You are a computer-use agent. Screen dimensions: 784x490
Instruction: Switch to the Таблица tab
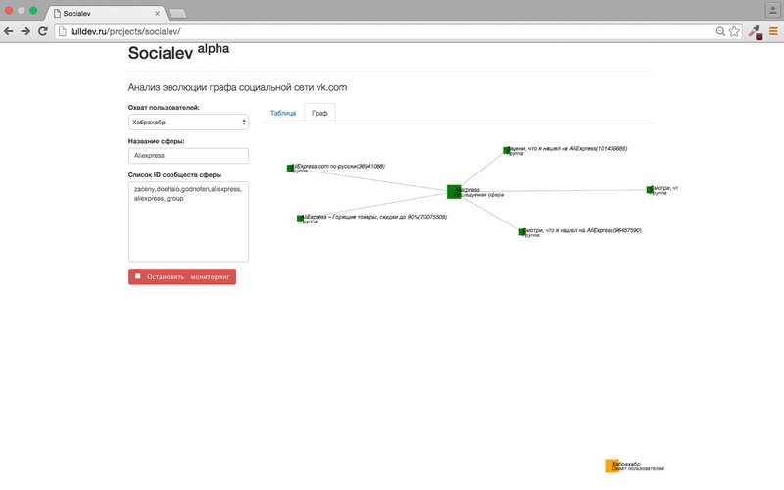(x=283, y=113)
